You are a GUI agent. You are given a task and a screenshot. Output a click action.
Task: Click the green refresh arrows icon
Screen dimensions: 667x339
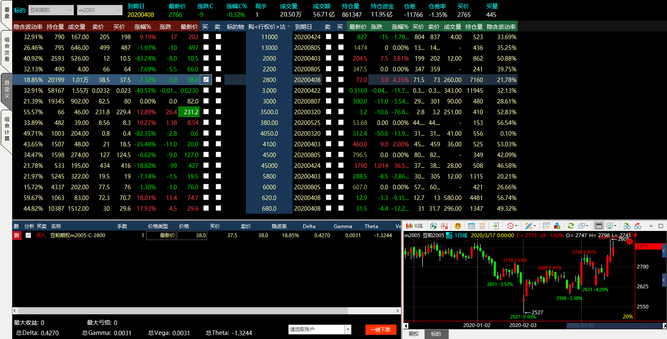[x=571, y=226]
